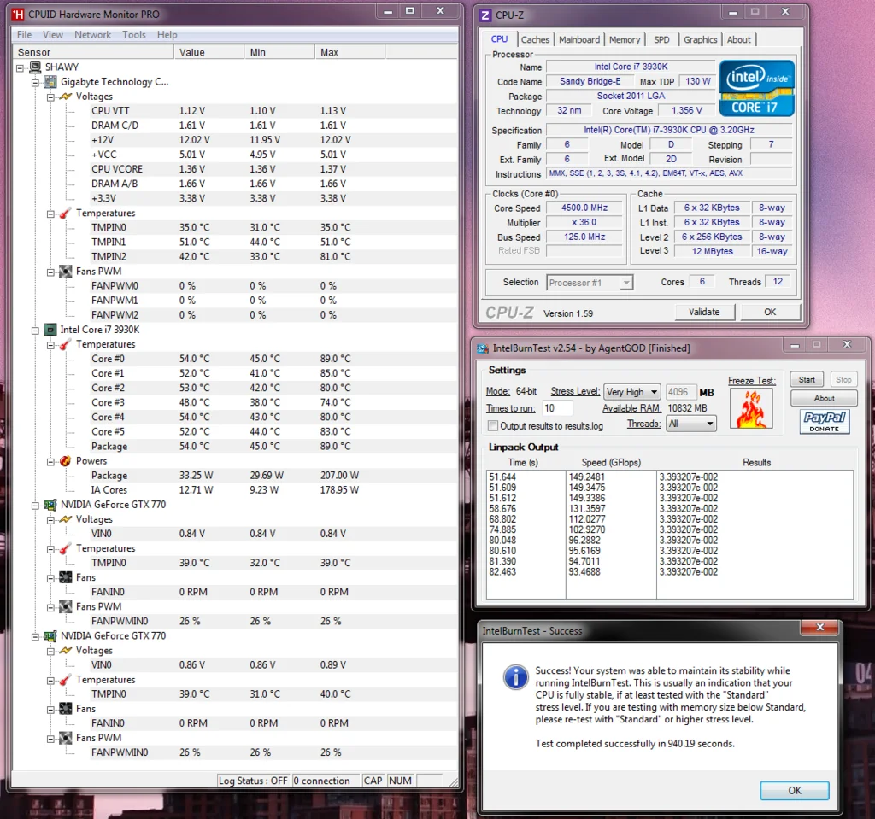Click the Temperatures thermometer icon under Gigabyte
Image resolution: width=875 pixels, height=819 pixels.
65,214
